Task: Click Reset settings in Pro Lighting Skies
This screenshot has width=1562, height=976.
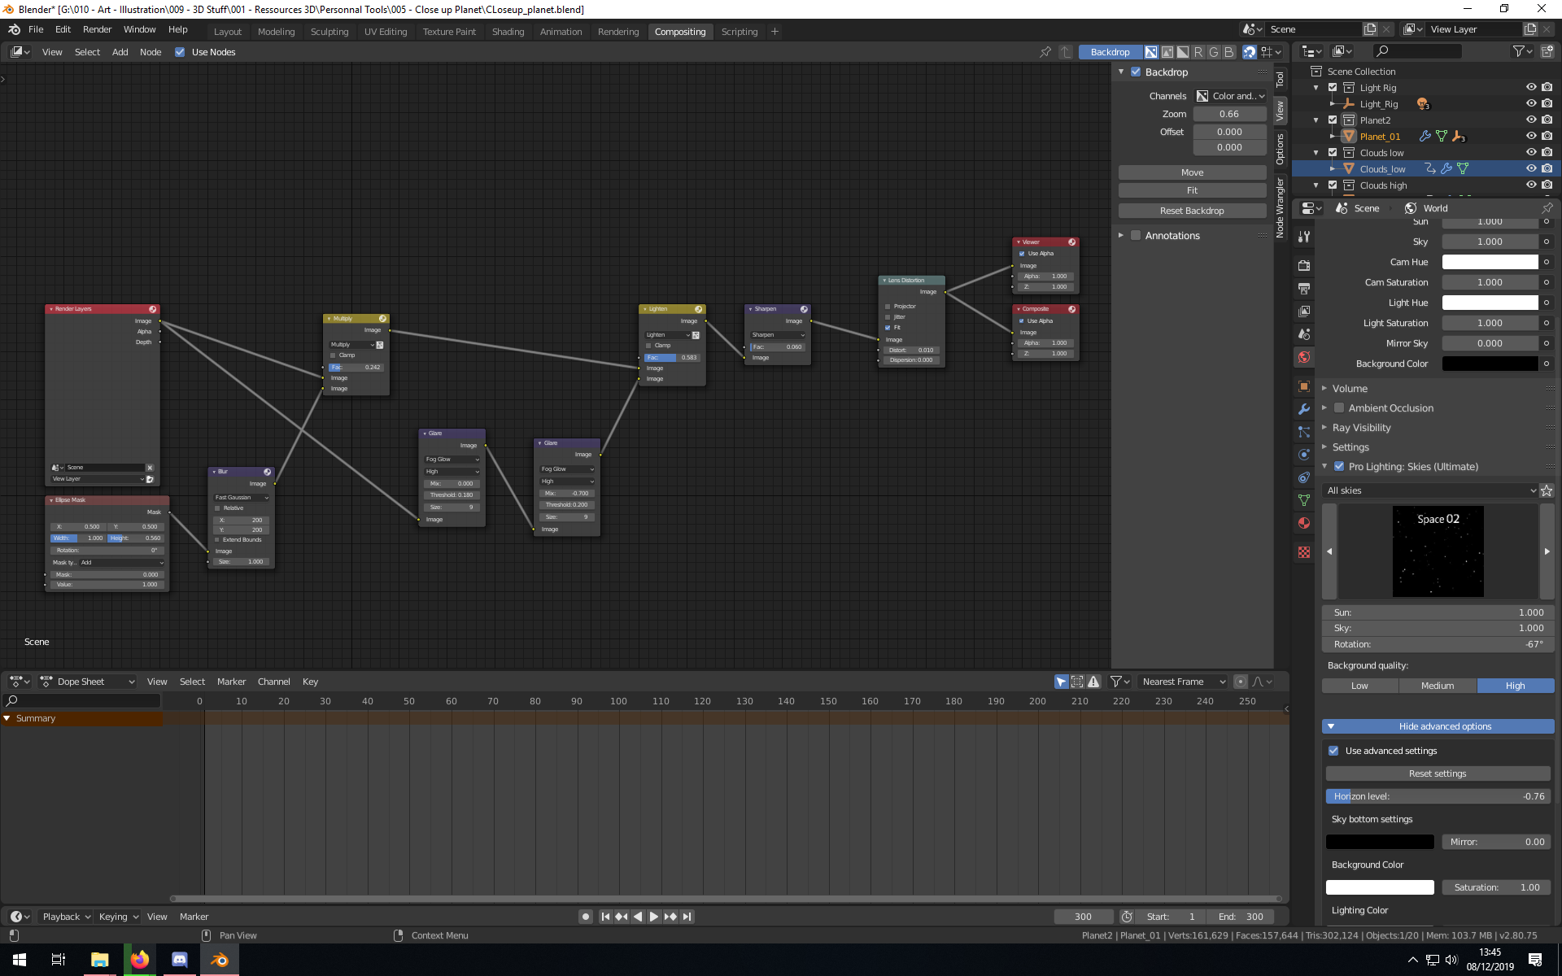Action: (x=1438, y=773)
